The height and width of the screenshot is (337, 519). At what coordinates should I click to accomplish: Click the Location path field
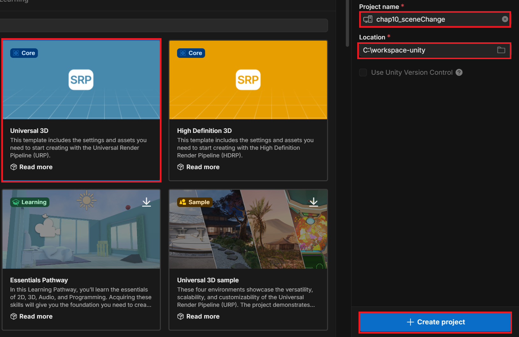(435, 50)
